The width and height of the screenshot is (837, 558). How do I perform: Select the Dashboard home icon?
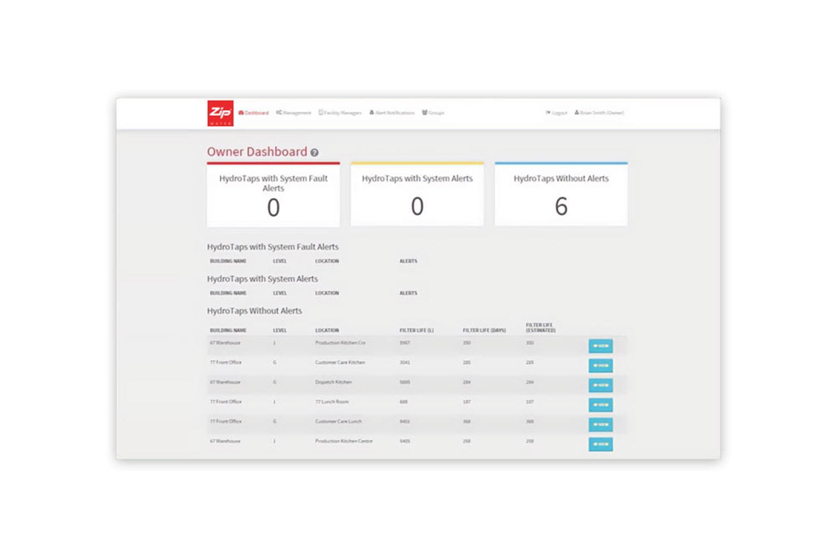coord(241,113)
